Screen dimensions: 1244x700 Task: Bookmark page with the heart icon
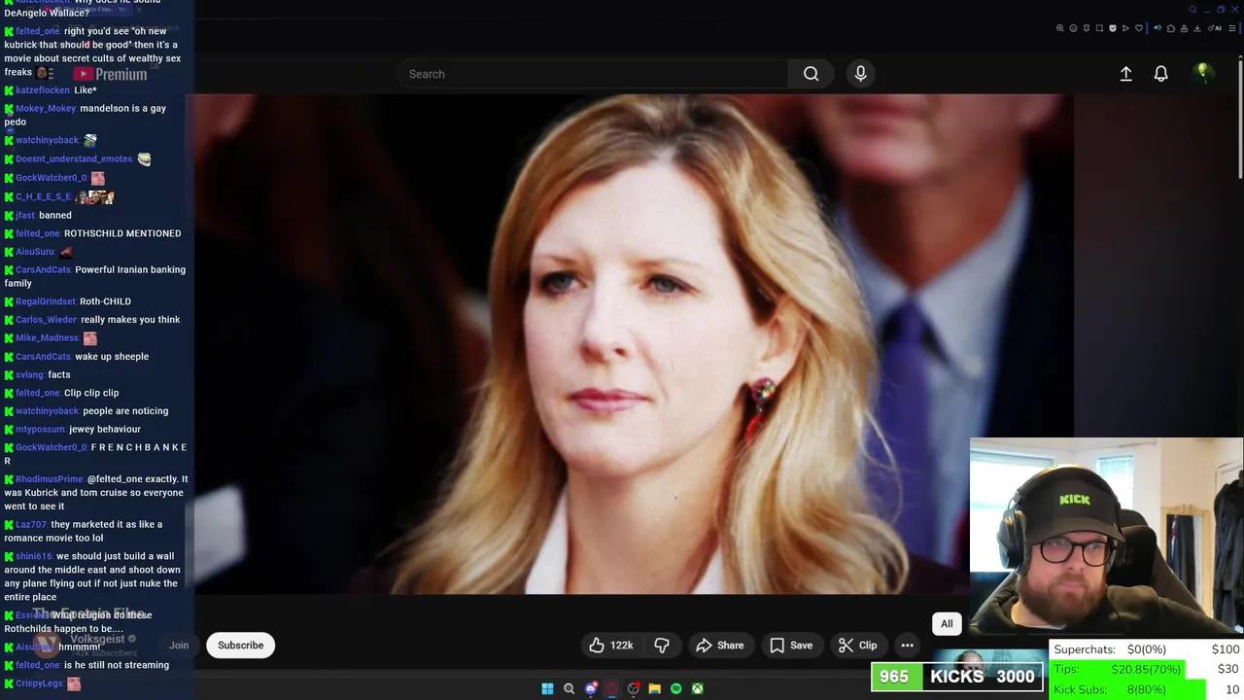1139,28
